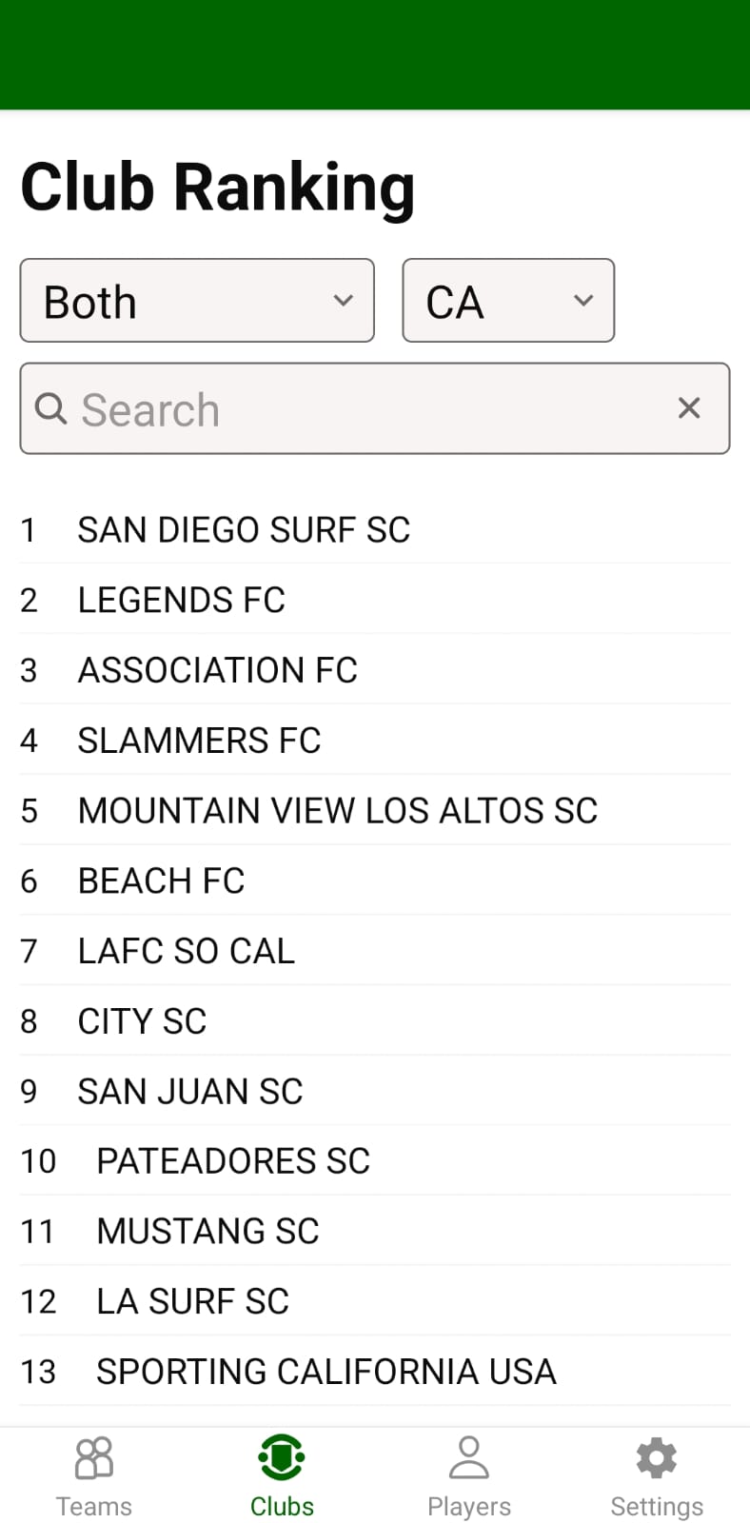Open City SC ranked eighth

(x=142, y=1021)
